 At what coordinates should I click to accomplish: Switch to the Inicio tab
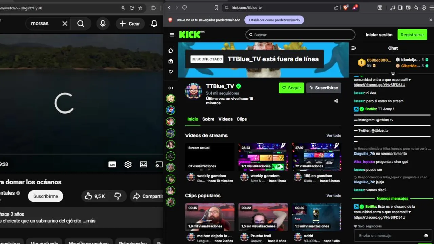[193, 119]
